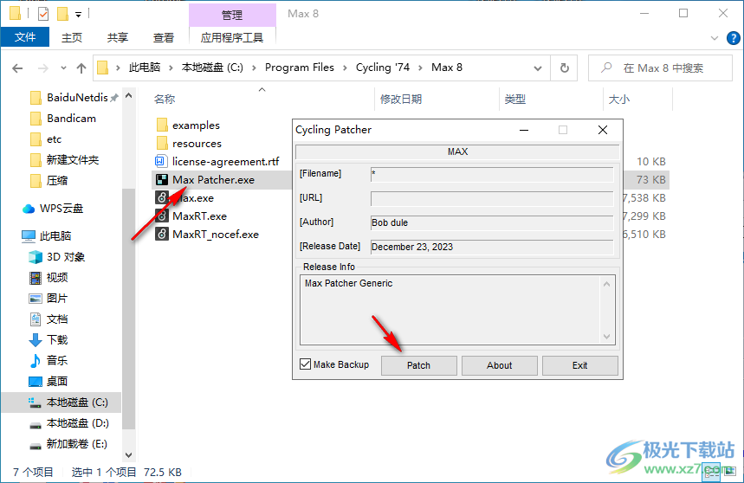The width and height of the screenshot is (744, 483).
Task: Click the Release Date field
Action: coord(492,247)
